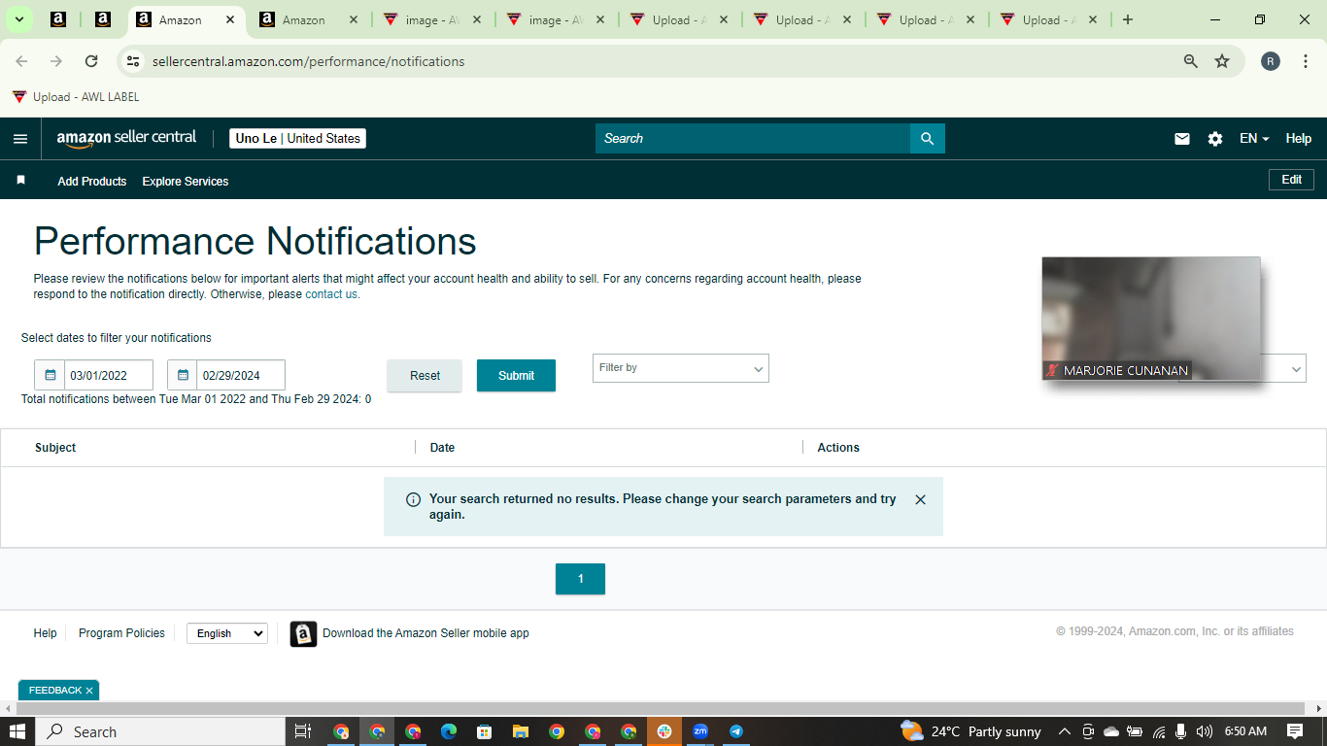The height and width of the screenshot is (746, 1327).
Task: Open the EN language dropdown in header
Action: pyautogui.click(x=1254, y=139)
